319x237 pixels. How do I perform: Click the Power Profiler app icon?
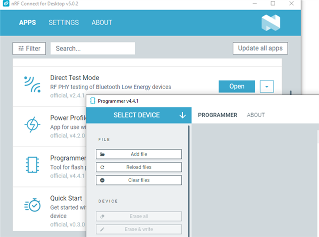tap(32, 124)
